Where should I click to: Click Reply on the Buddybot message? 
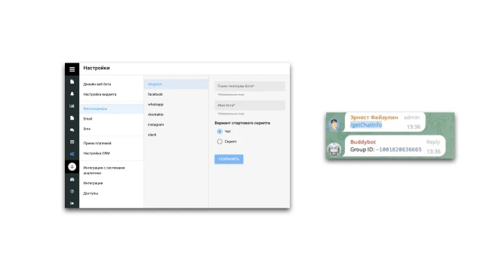433,142
